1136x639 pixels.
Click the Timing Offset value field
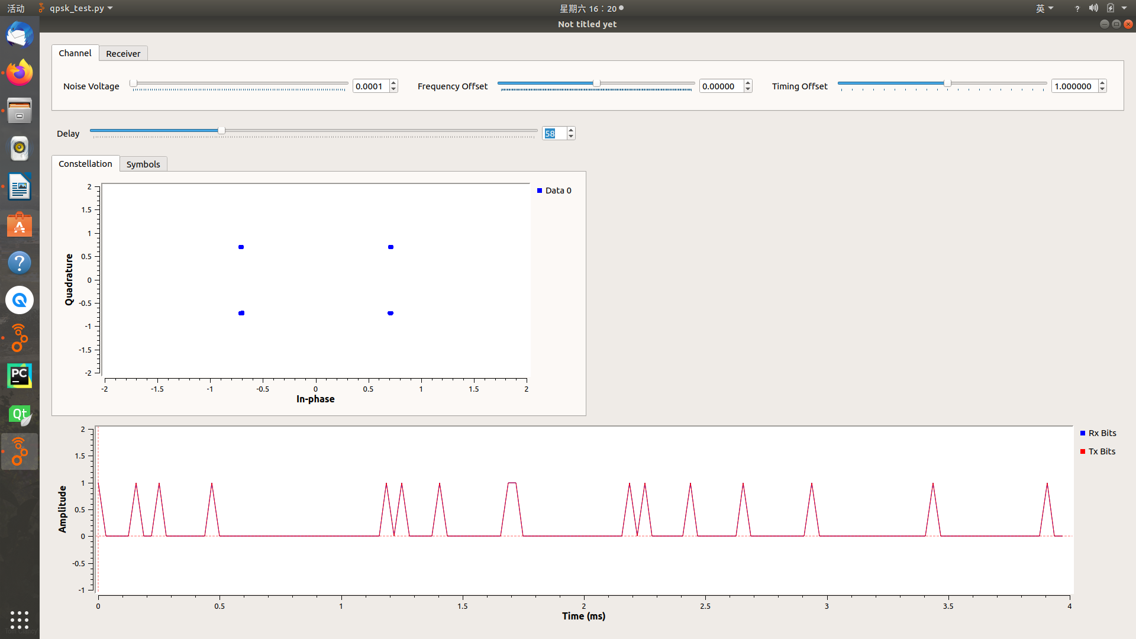pos(1073,86)
